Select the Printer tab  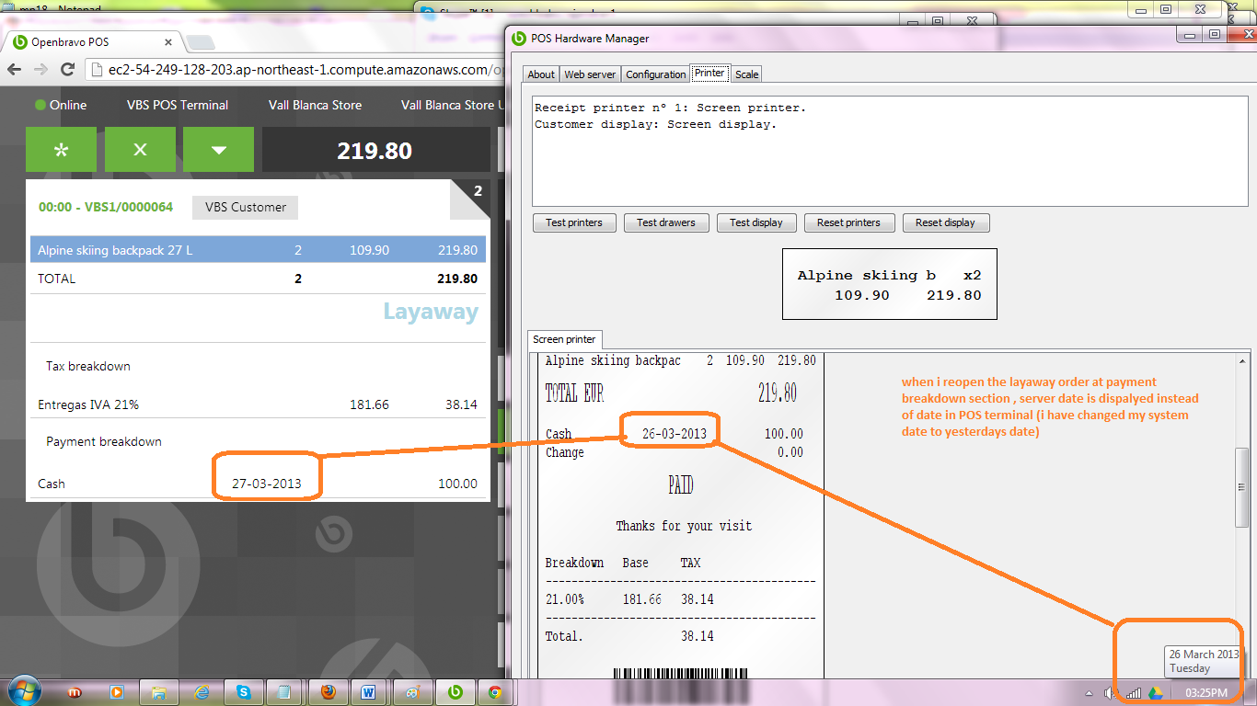[x=709, y=74]
